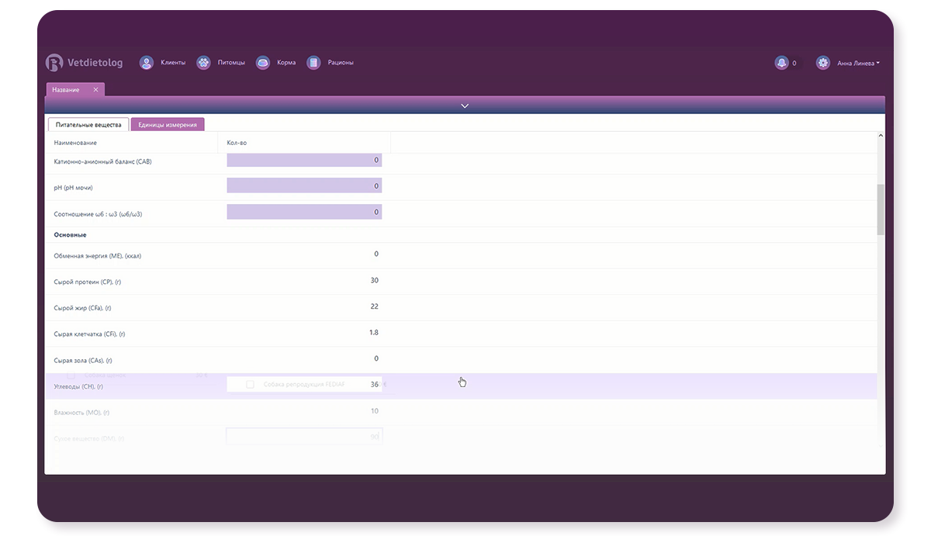Select the Питательные вещества tab

(88, 125)
